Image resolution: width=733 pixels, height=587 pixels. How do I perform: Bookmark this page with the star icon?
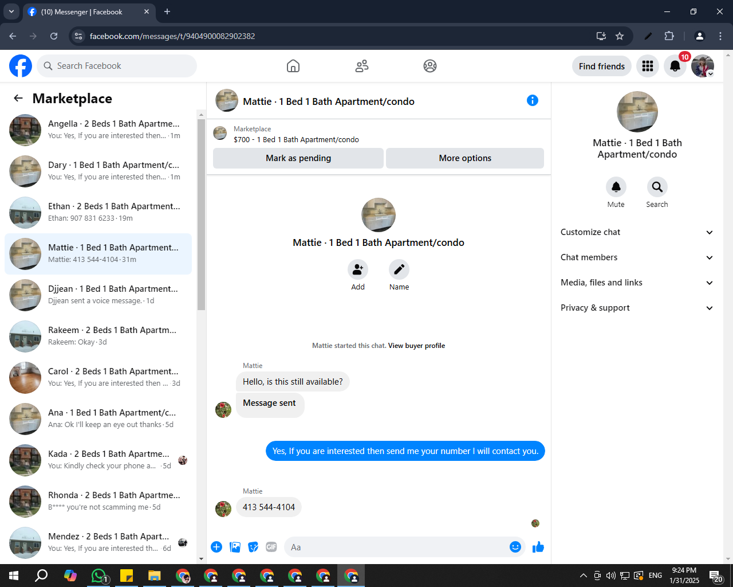tap(620, 36)
